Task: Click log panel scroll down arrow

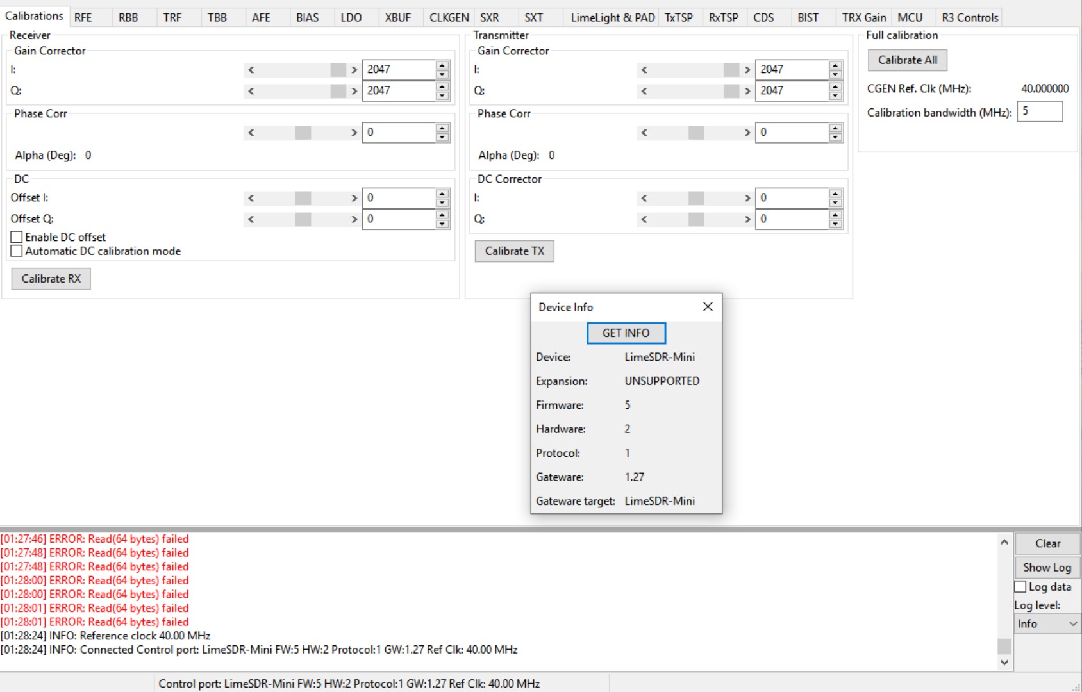Action: (x=1004, y=663)
